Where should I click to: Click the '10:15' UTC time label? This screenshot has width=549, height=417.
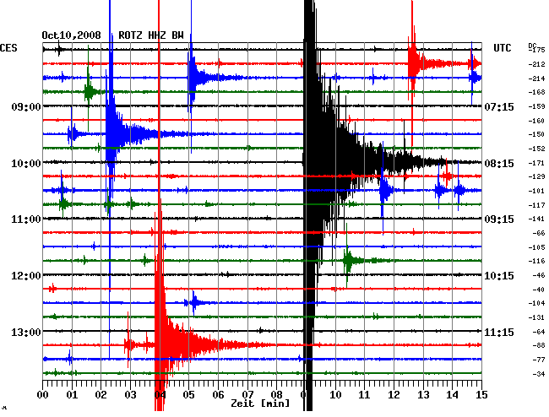click(499, 276)
